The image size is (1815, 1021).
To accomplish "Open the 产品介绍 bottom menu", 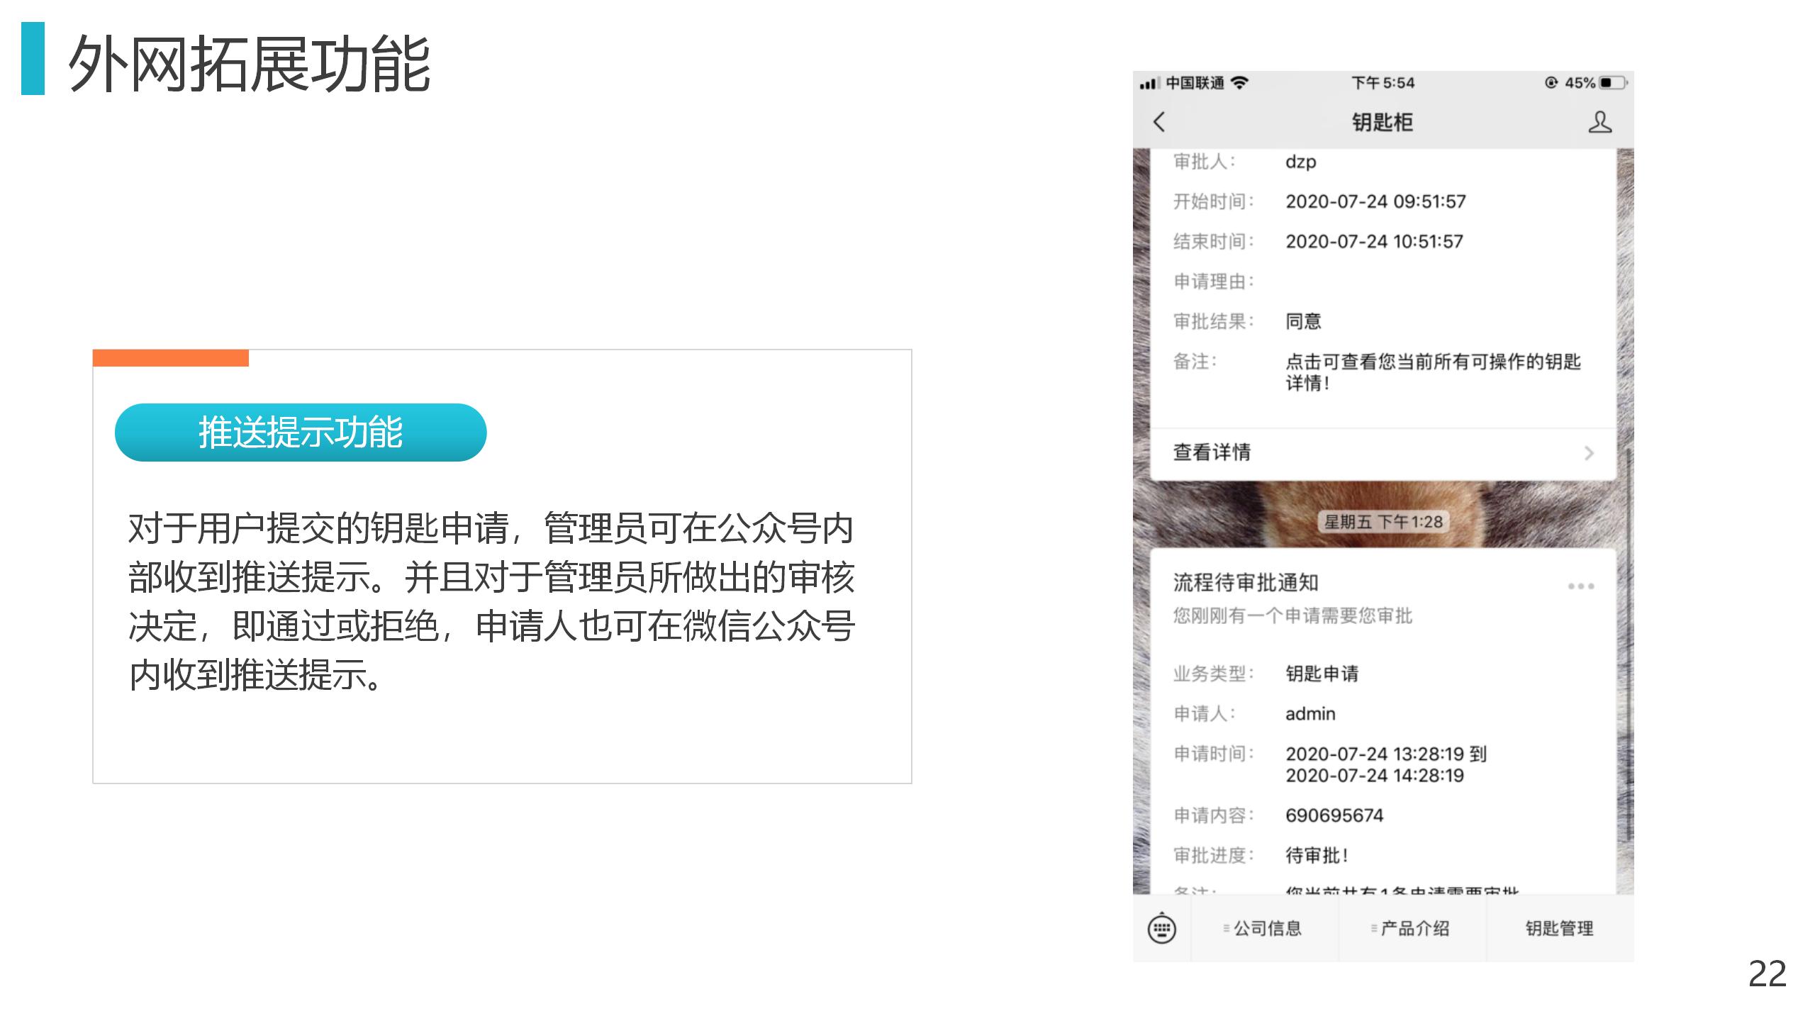I will pos(1412,928).
